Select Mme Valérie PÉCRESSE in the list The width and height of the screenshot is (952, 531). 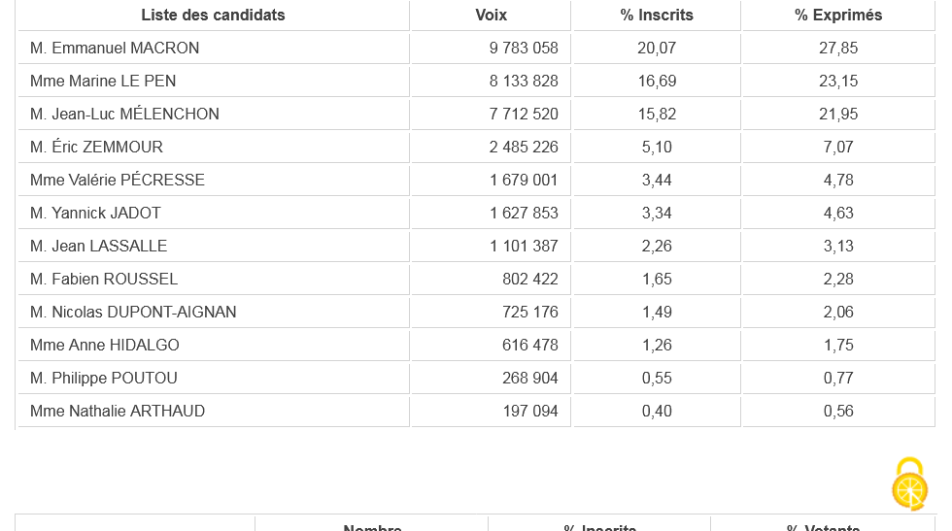click(118, 181)
